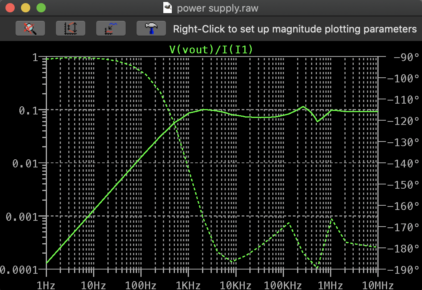Viewport: 422px width, 290px height.
Task: Click the V(vout)/I(I1) trace label
Action: click(x=211, y=49)
